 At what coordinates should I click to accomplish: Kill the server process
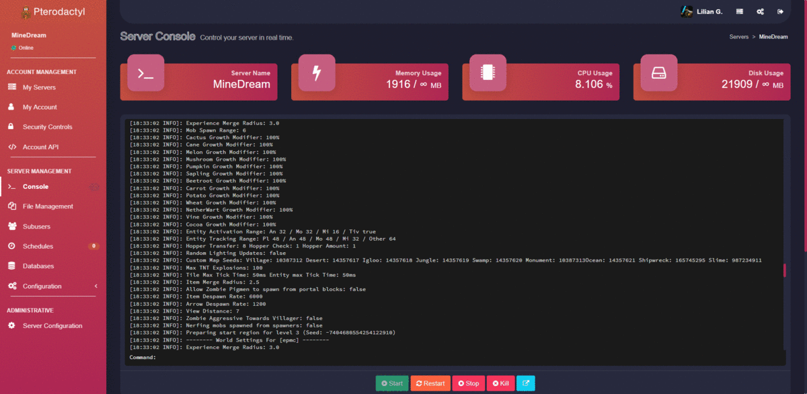point(500,383)
